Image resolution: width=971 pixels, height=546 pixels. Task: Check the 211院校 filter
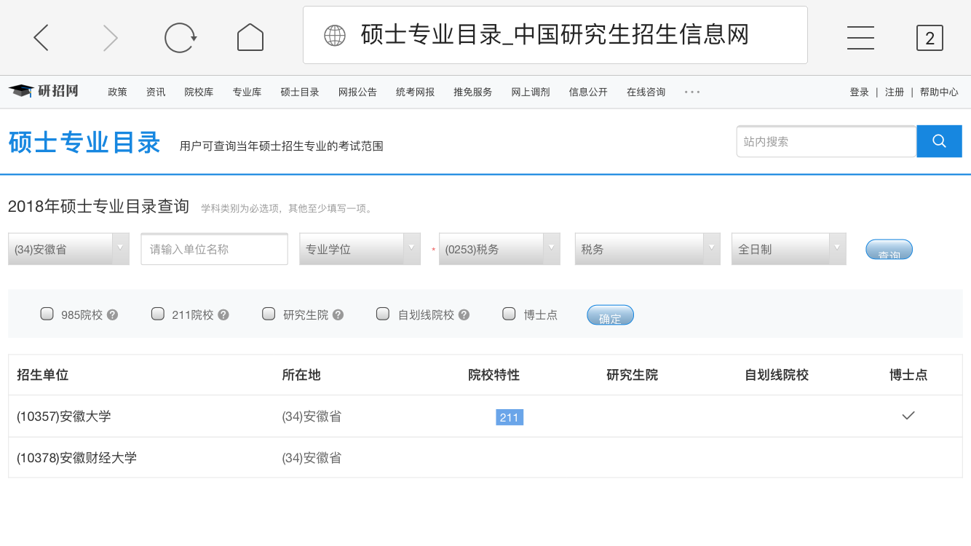coord(157,314)
